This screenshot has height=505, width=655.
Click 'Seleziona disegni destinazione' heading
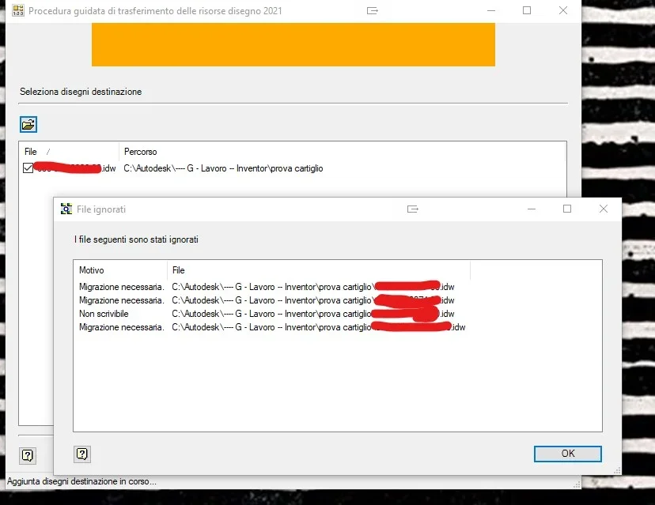pos(81,92)
